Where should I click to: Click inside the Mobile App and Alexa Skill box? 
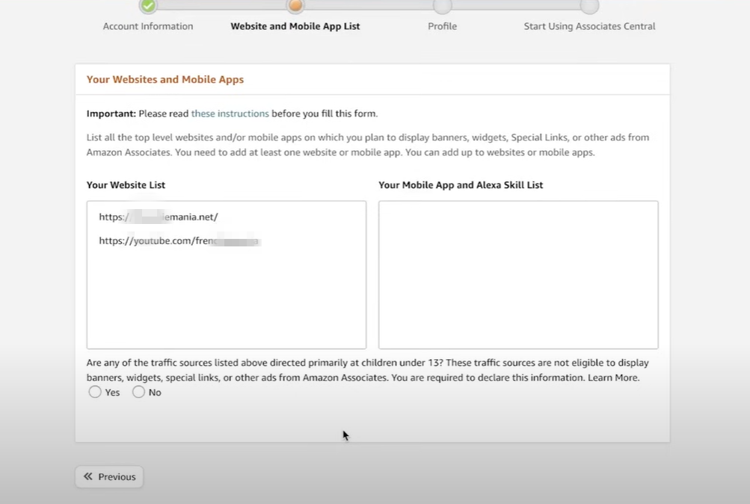pos(518,274)
